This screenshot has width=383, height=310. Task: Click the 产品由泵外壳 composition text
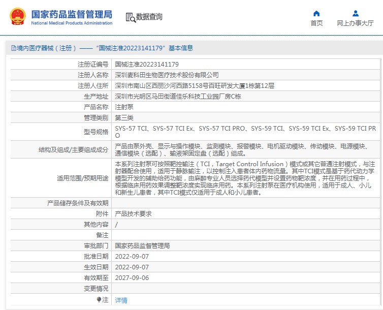tap(242, 150)
